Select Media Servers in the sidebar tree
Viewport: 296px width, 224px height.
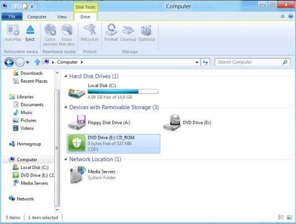30,183
